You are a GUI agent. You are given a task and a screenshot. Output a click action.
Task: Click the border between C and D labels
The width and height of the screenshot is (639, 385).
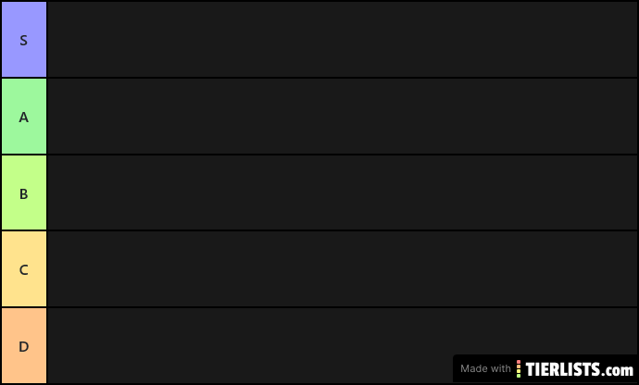click(x=24, y=307)
